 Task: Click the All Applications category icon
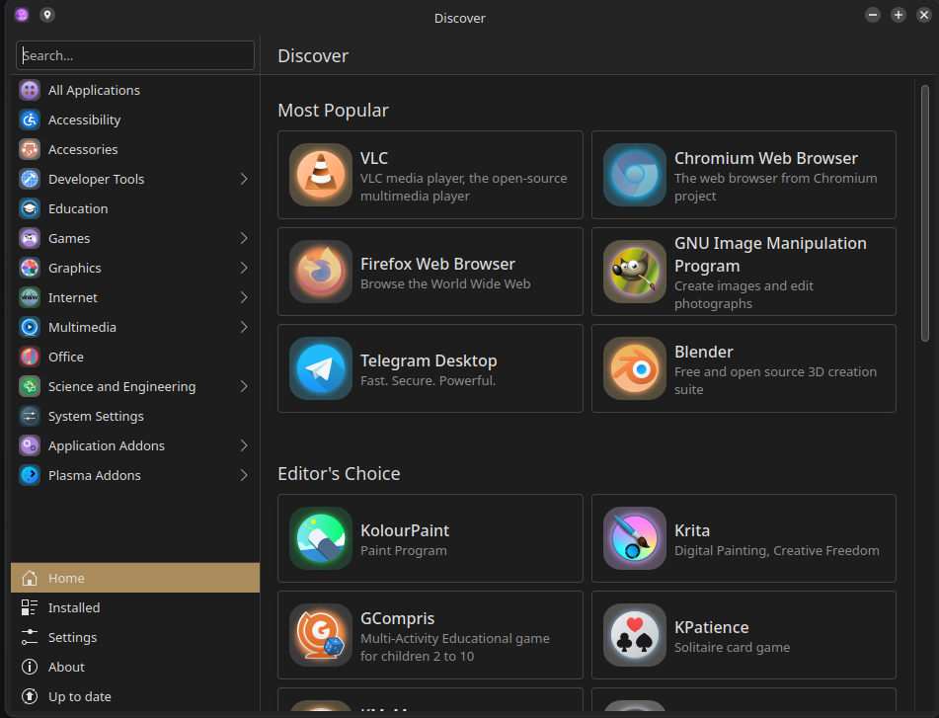[x=30, y=91]
